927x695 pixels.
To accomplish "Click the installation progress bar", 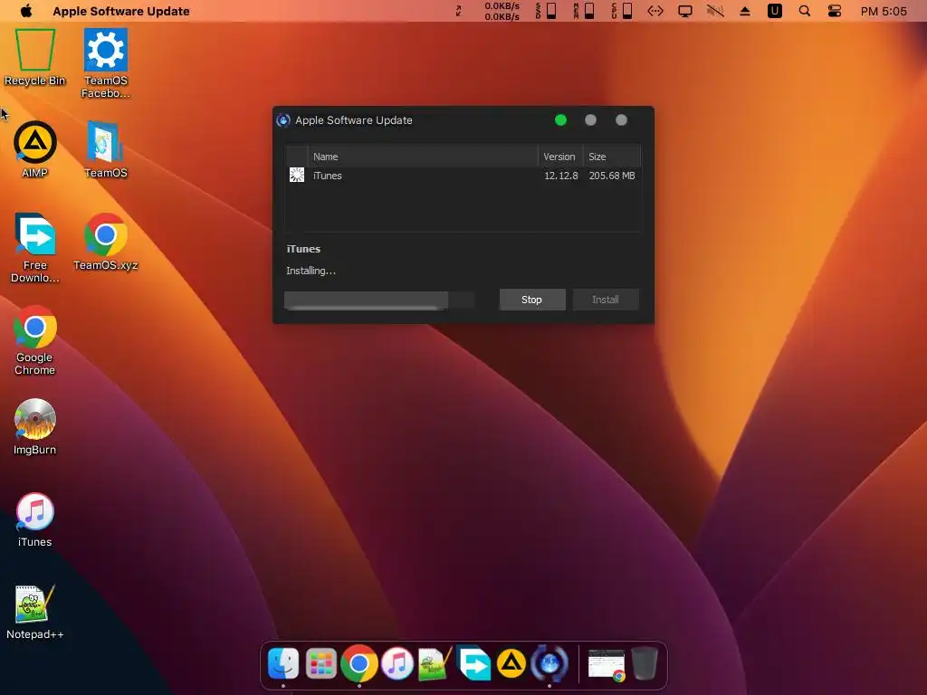I will pyautogui.click(x=379, y=300).
